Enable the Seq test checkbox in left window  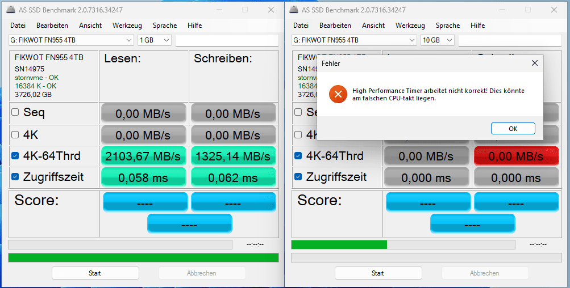(15, 112)
